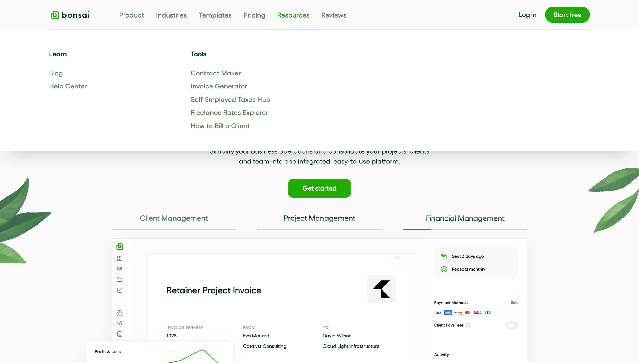
Task: Click the document lines icon in sidebar
Action: 120,334
